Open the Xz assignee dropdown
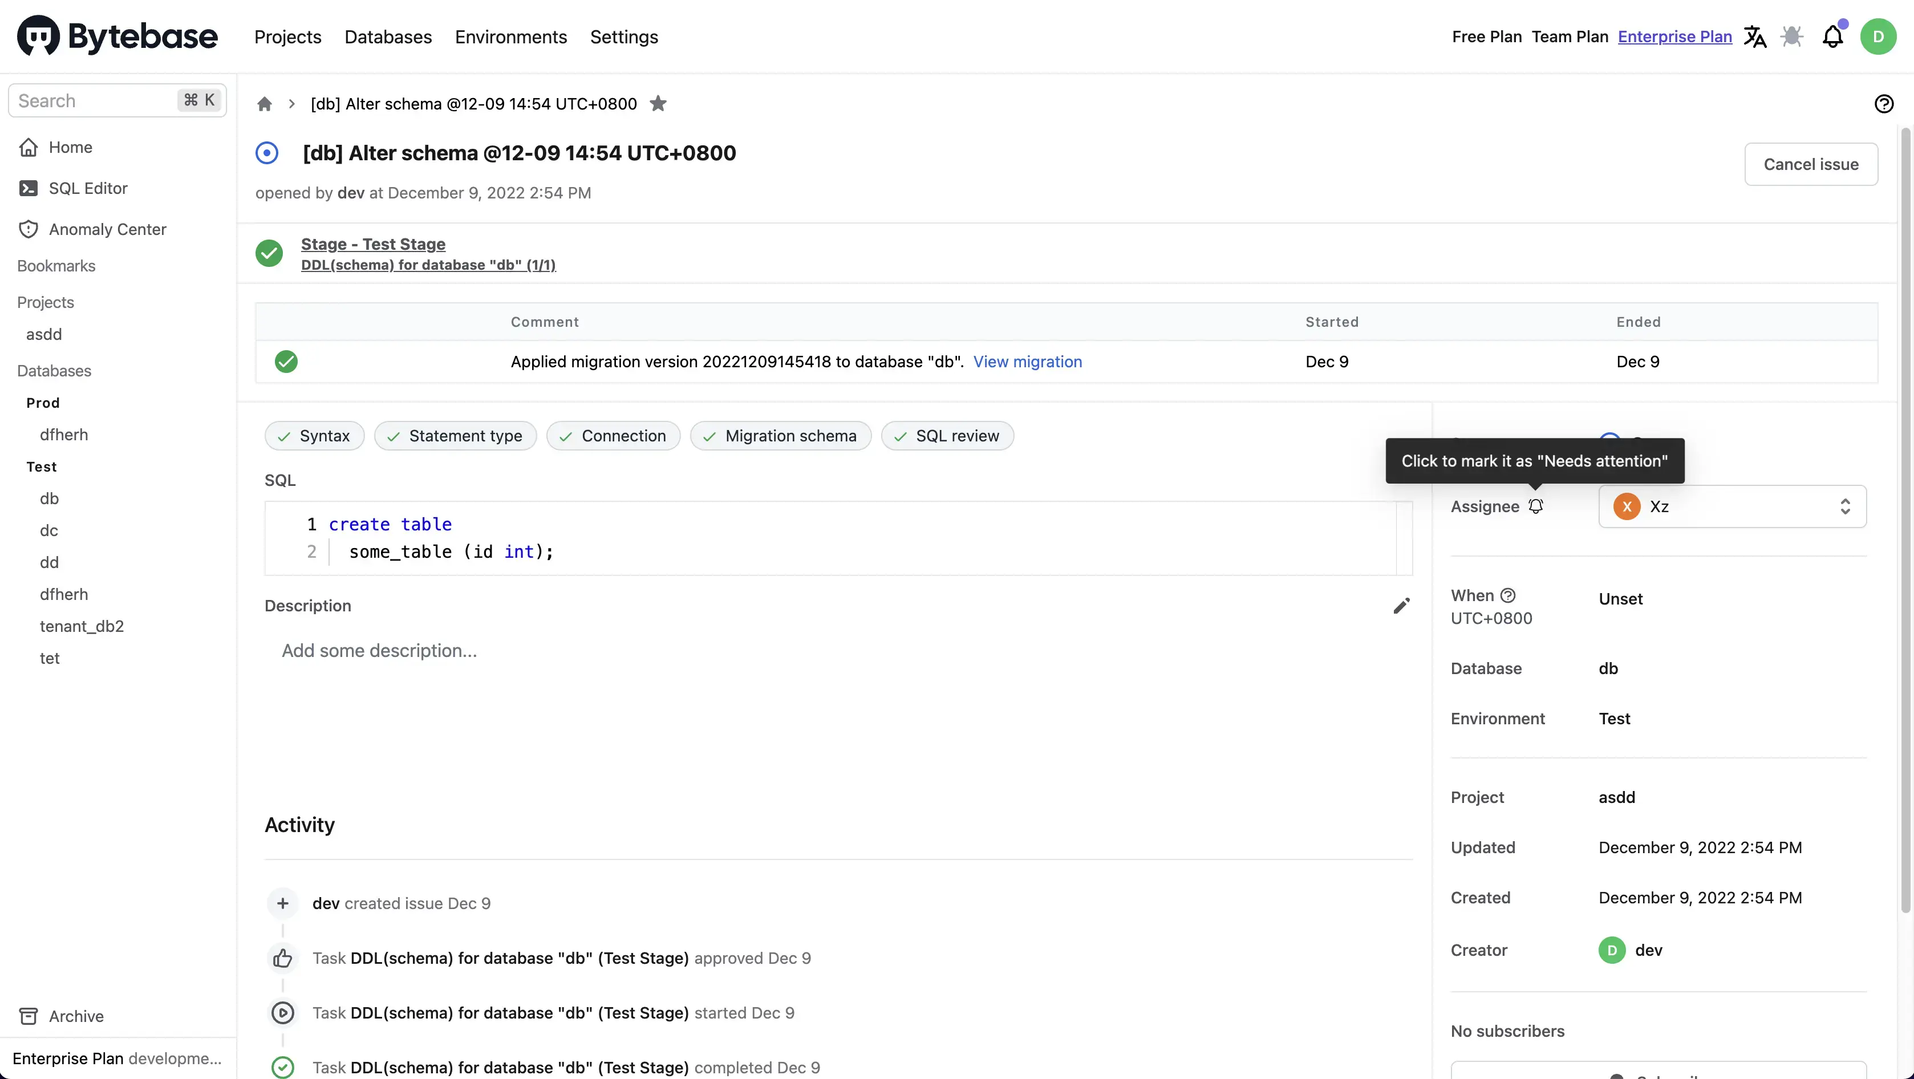This screenshot has width=1914, height=1079. [1732, 507]
